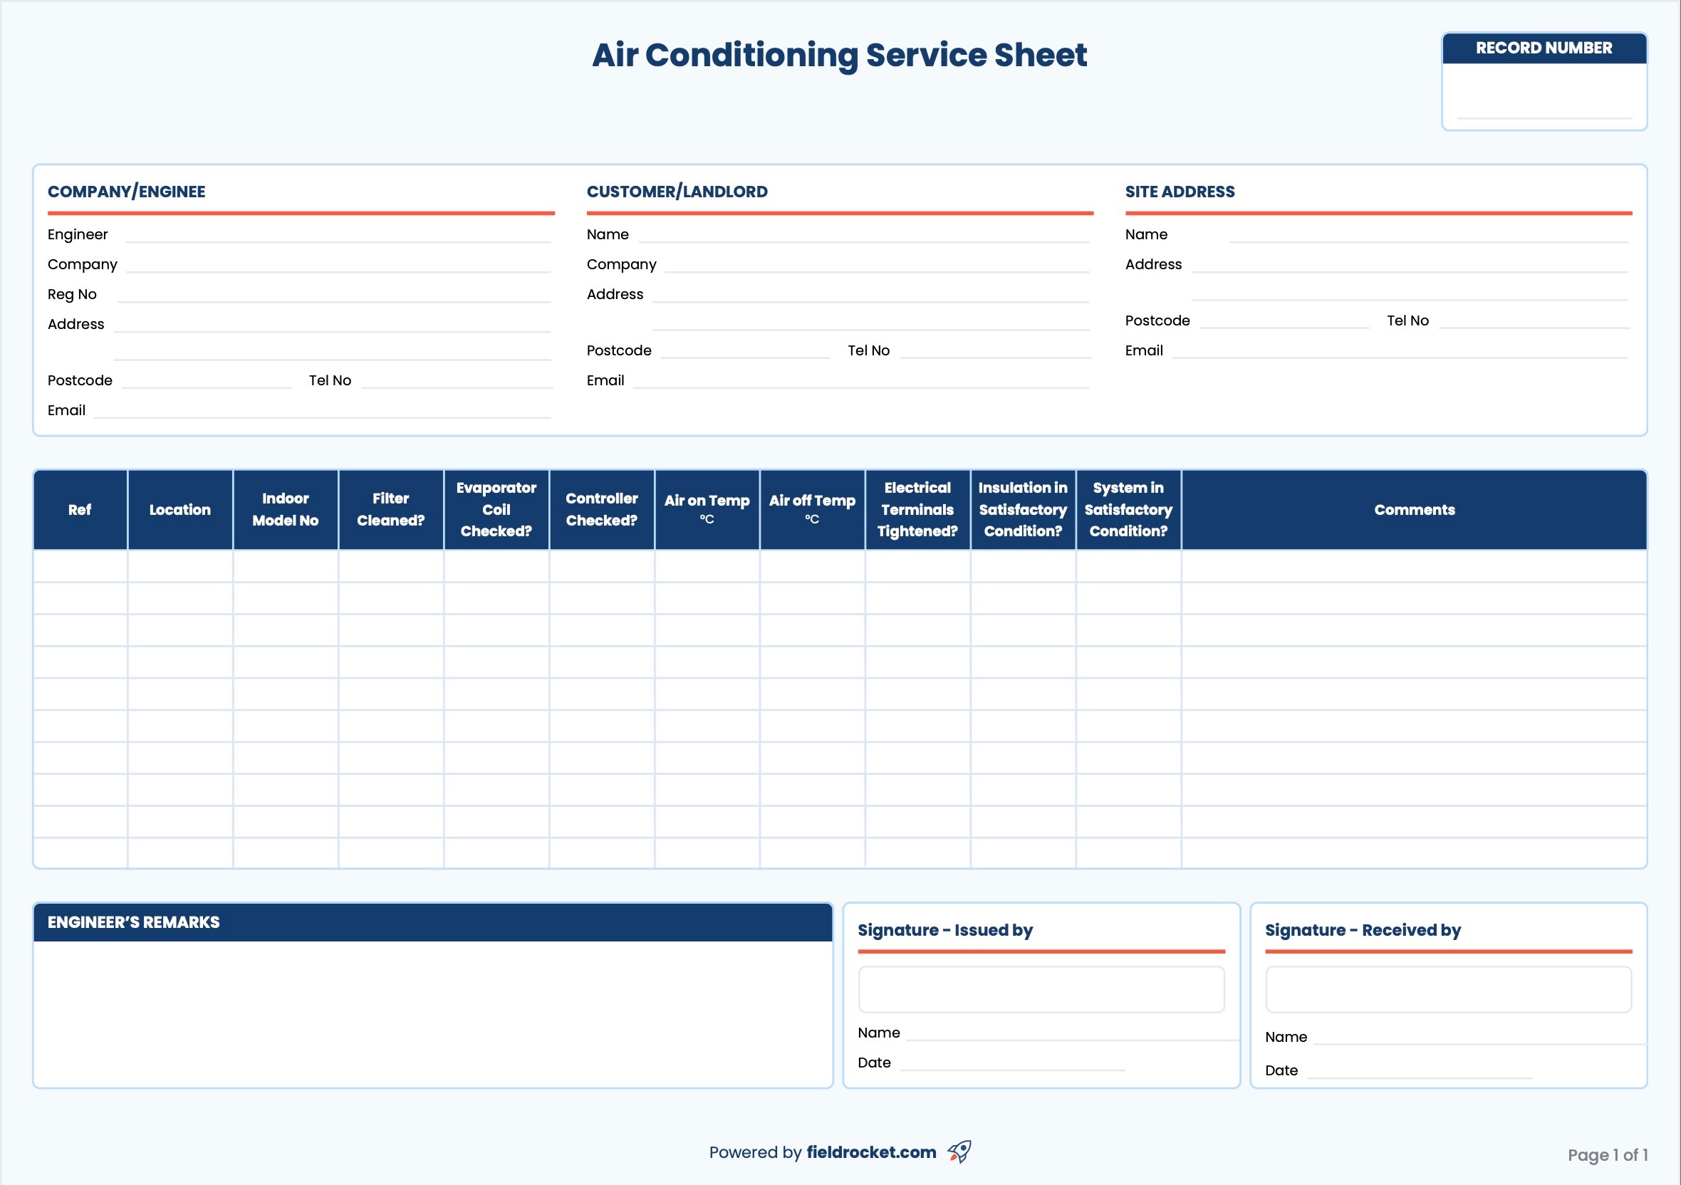Click first row cell under Location
Screen dimensions: 1681x1185
click(180, 565)
